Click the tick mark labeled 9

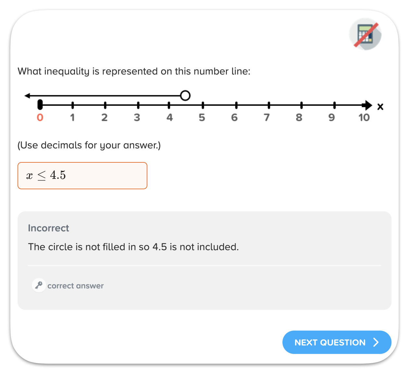point(334,105)
